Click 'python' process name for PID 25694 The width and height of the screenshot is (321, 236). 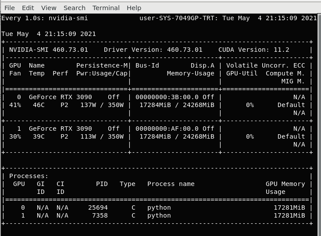159,208
